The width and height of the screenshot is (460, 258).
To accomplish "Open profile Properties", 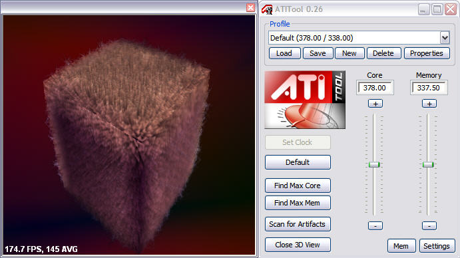I will click(x=427, y=53).
